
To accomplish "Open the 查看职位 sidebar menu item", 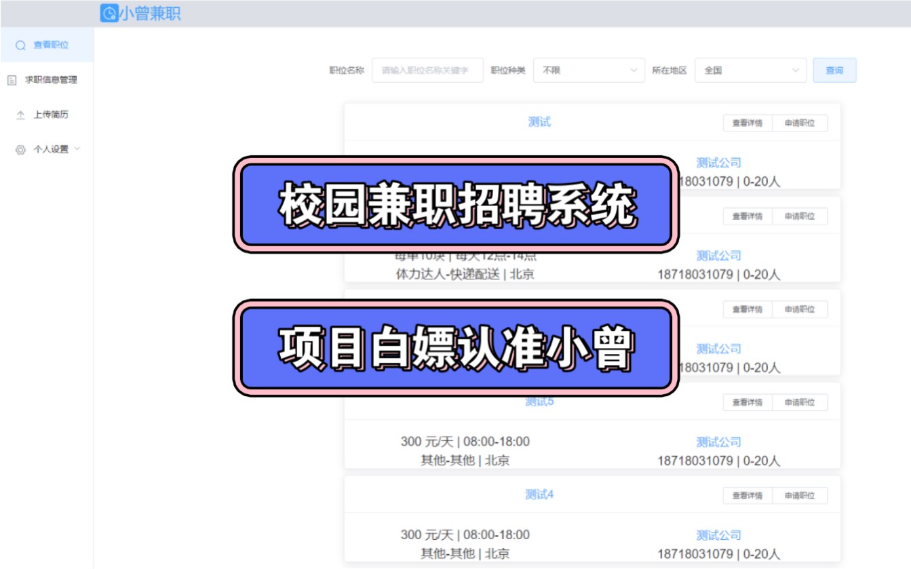I will click(x=47, y=45).
